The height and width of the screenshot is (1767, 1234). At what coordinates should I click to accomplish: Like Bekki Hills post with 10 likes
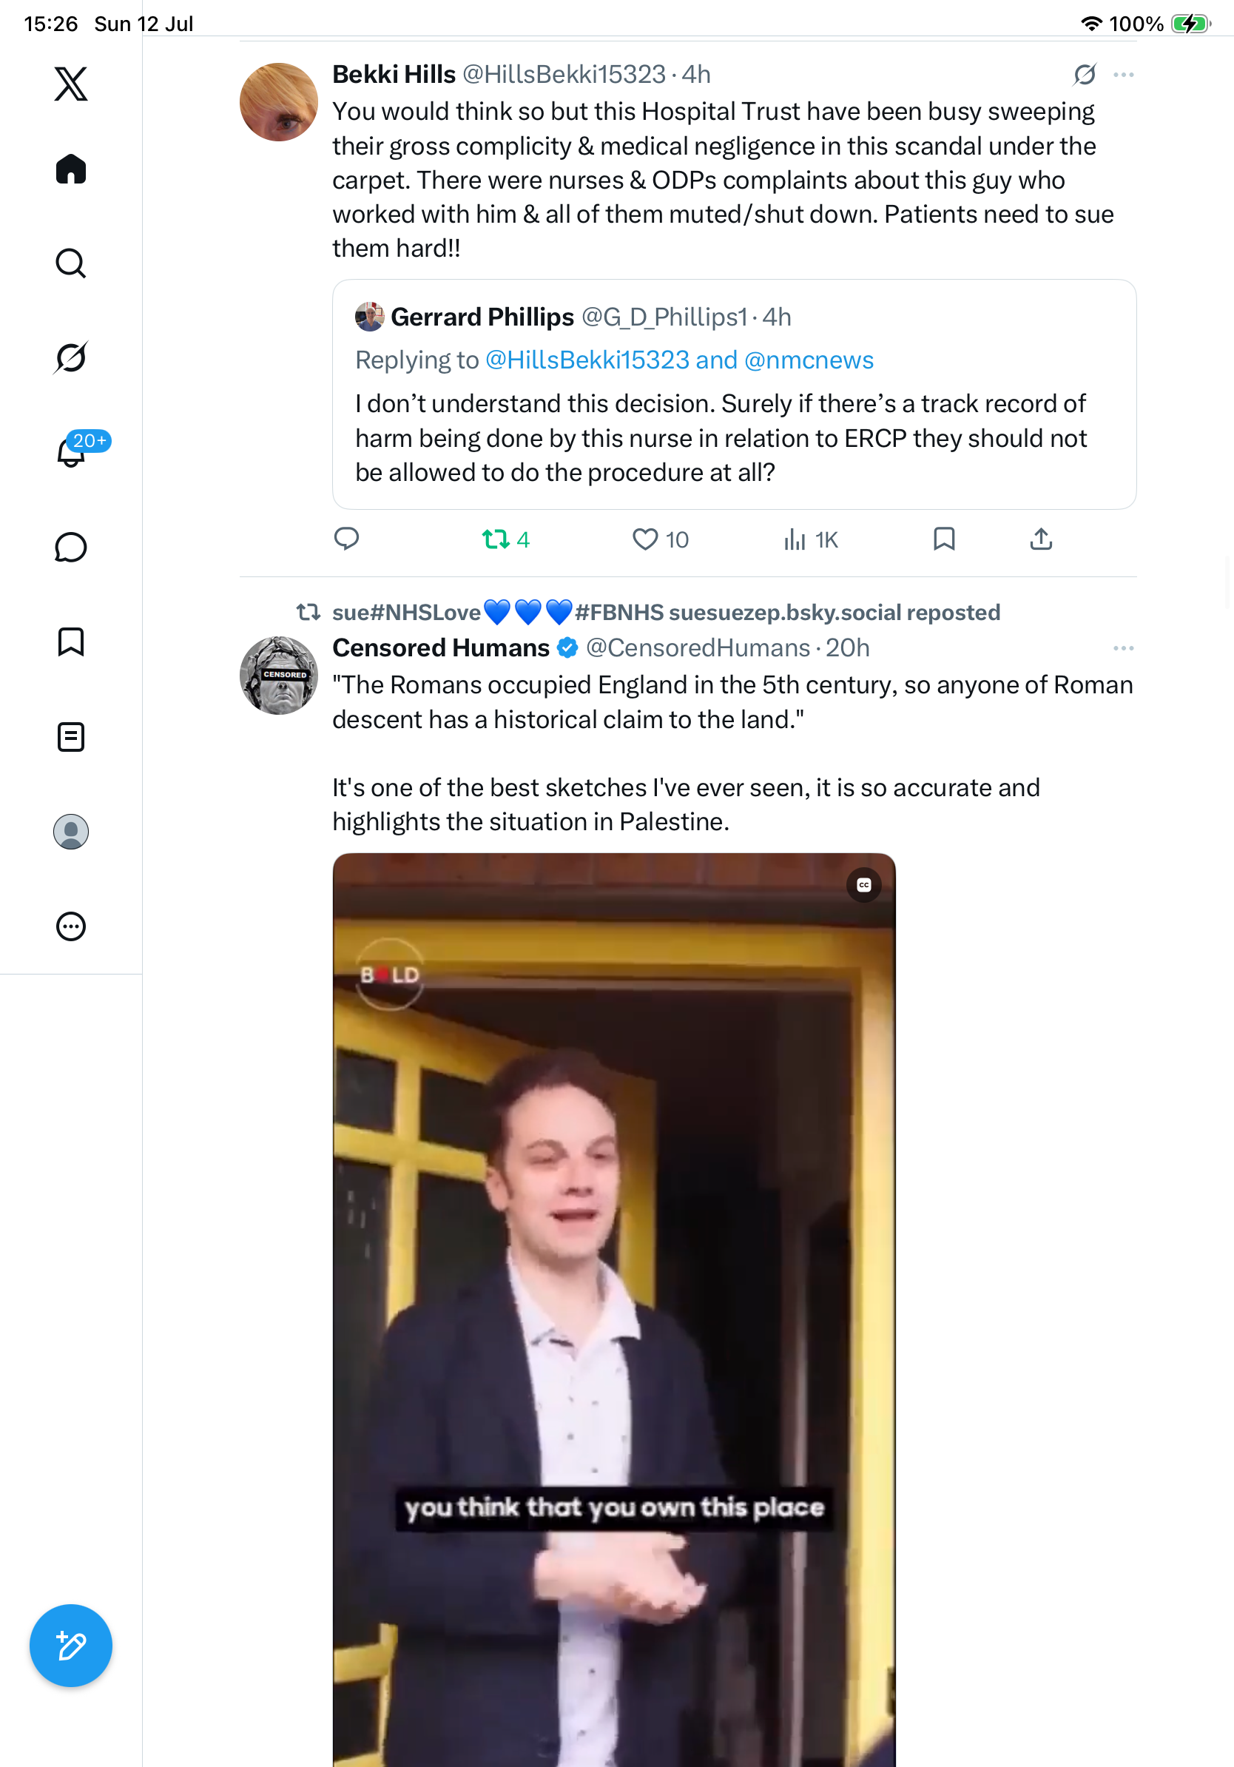tap(660, 539)
